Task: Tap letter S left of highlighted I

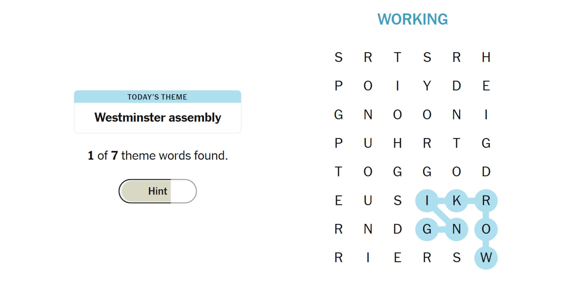Action: [x=398, y=200]
